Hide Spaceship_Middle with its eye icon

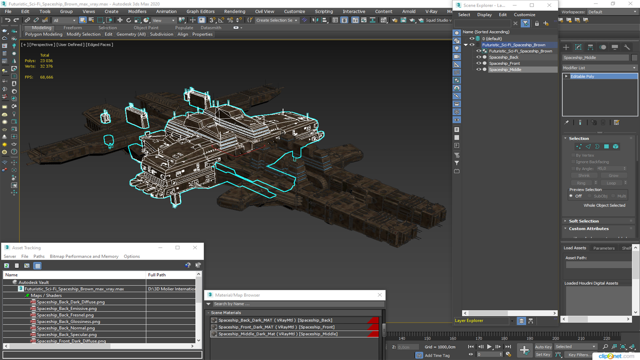click(479, 70)
